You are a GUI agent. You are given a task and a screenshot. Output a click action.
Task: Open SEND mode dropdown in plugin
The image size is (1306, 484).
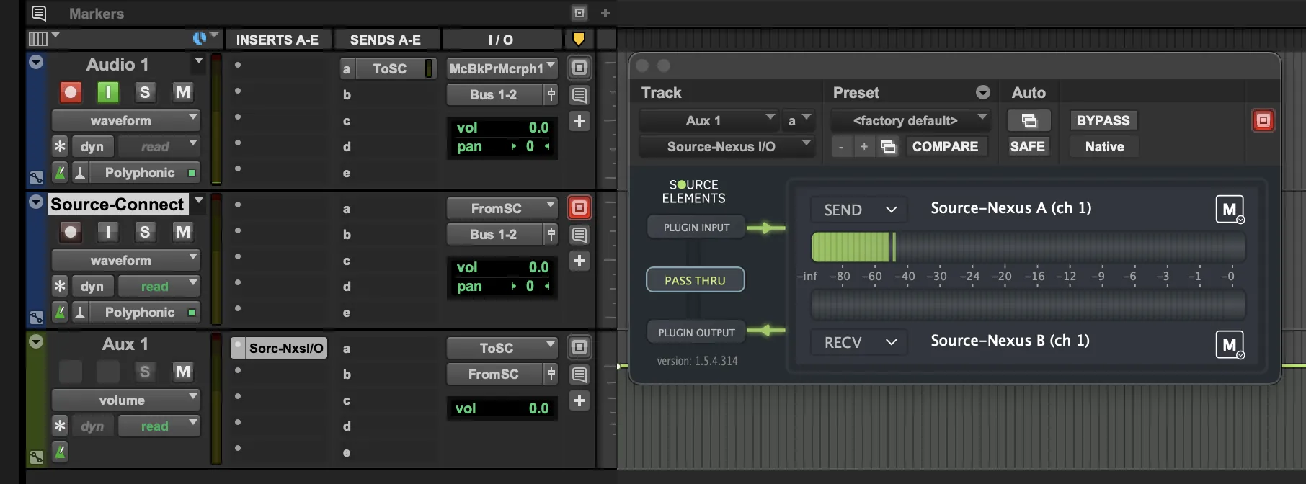pos(860,210)
